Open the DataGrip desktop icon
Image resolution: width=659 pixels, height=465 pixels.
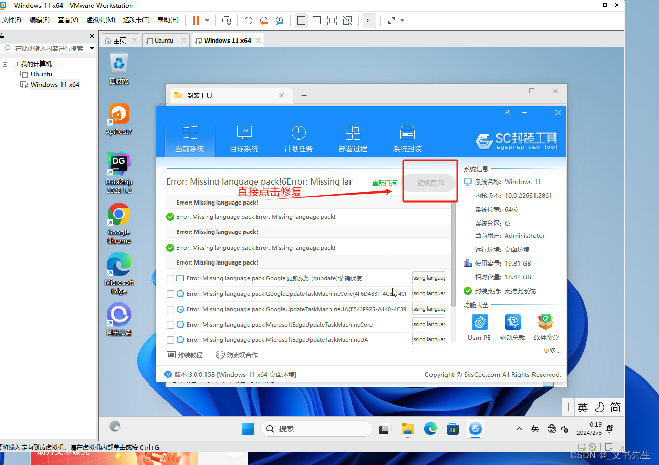119,172
